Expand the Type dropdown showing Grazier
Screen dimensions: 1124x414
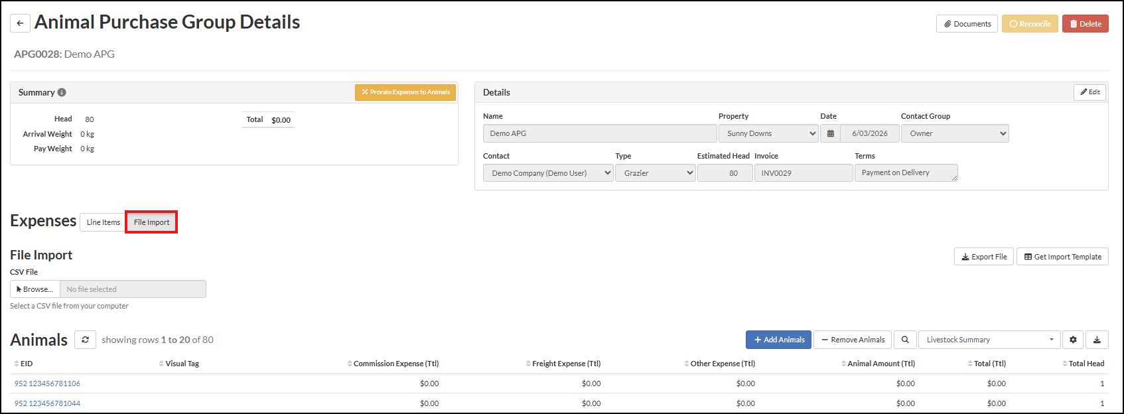tap(655, 173)
